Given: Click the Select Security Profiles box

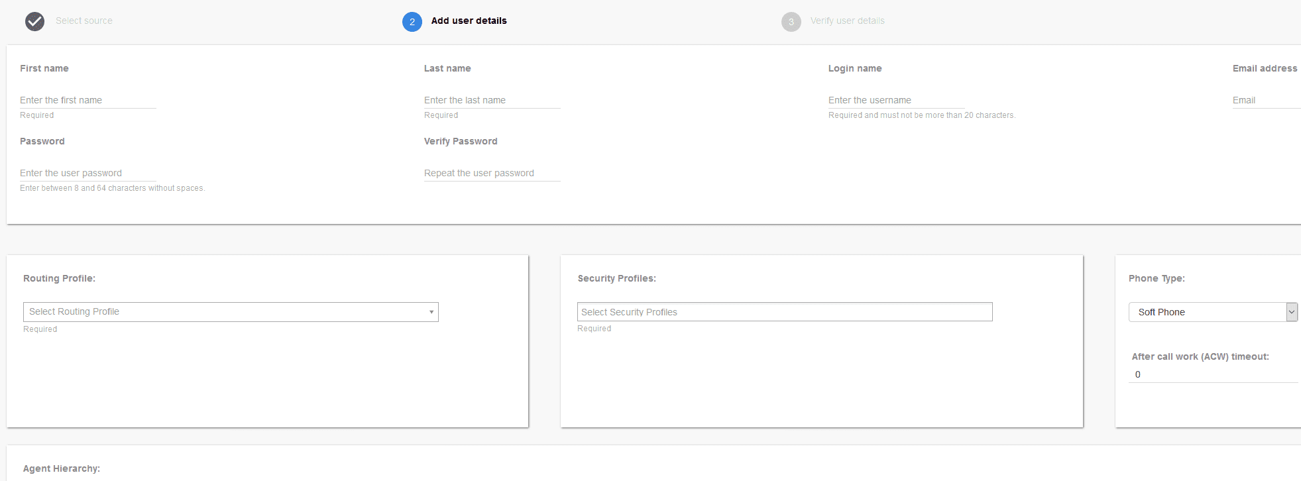Looking at the screenshot, I should point(785,312).
